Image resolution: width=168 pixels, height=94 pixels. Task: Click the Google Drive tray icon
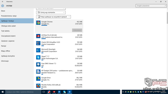[x=128, y=92]
